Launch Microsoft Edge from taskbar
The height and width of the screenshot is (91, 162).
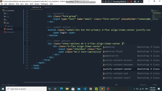(x=61, y=89)
